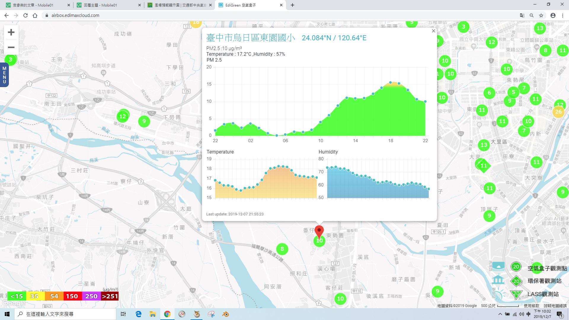Zoom out the map with minus button

click(11, 47)
